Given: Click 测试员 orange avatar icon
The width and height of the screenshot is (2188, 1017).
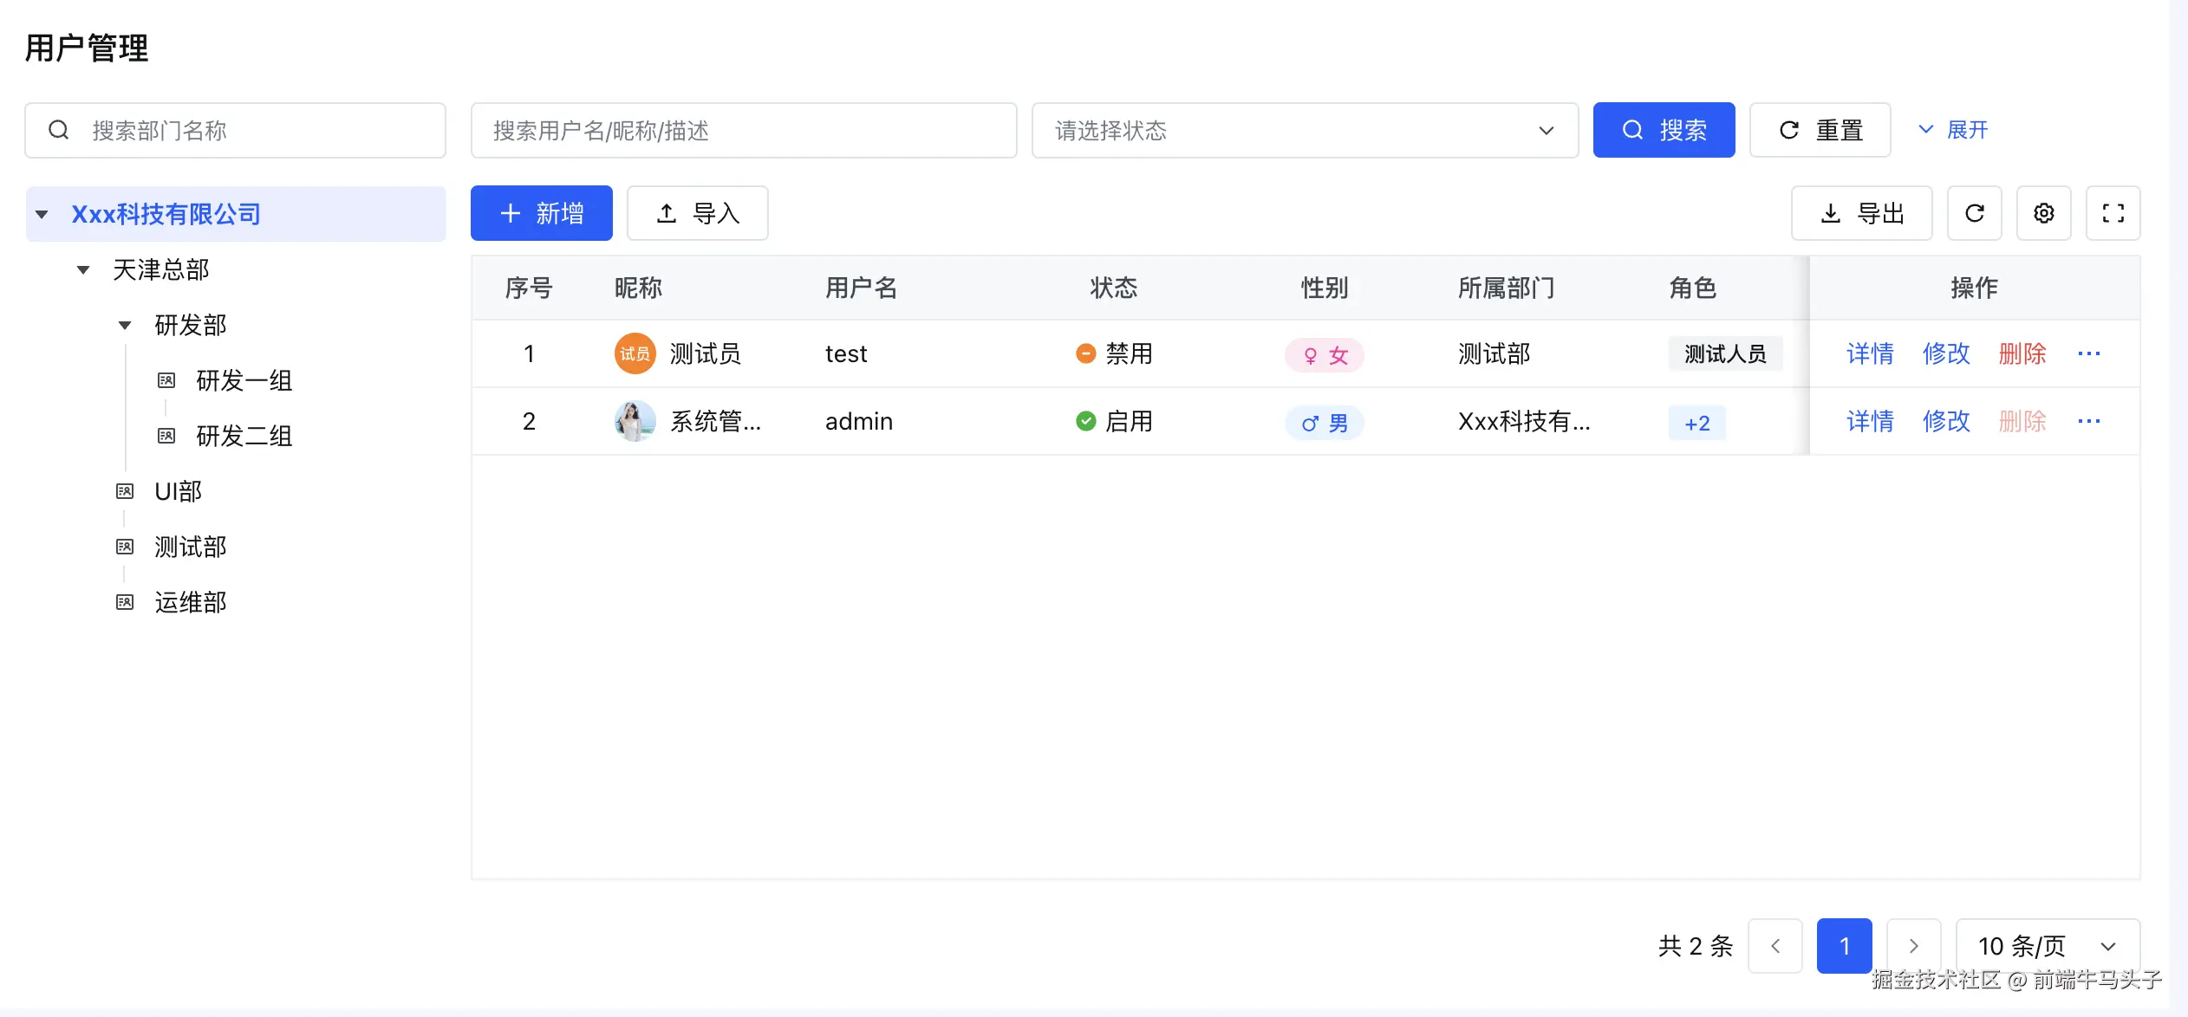Looking at the screenshot, I should [x=635, y=353].
